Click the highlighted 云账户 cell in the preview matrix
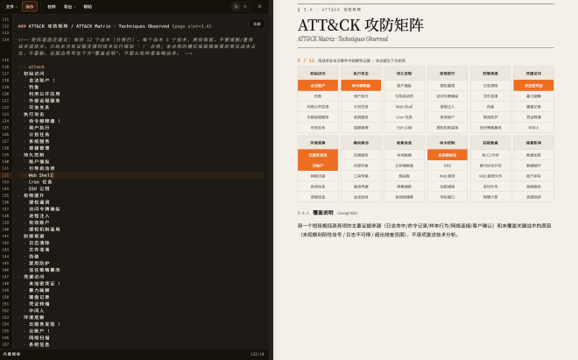The width and height of the screenshot is (578, 360). pyautogui.click(x=318, y=166)
